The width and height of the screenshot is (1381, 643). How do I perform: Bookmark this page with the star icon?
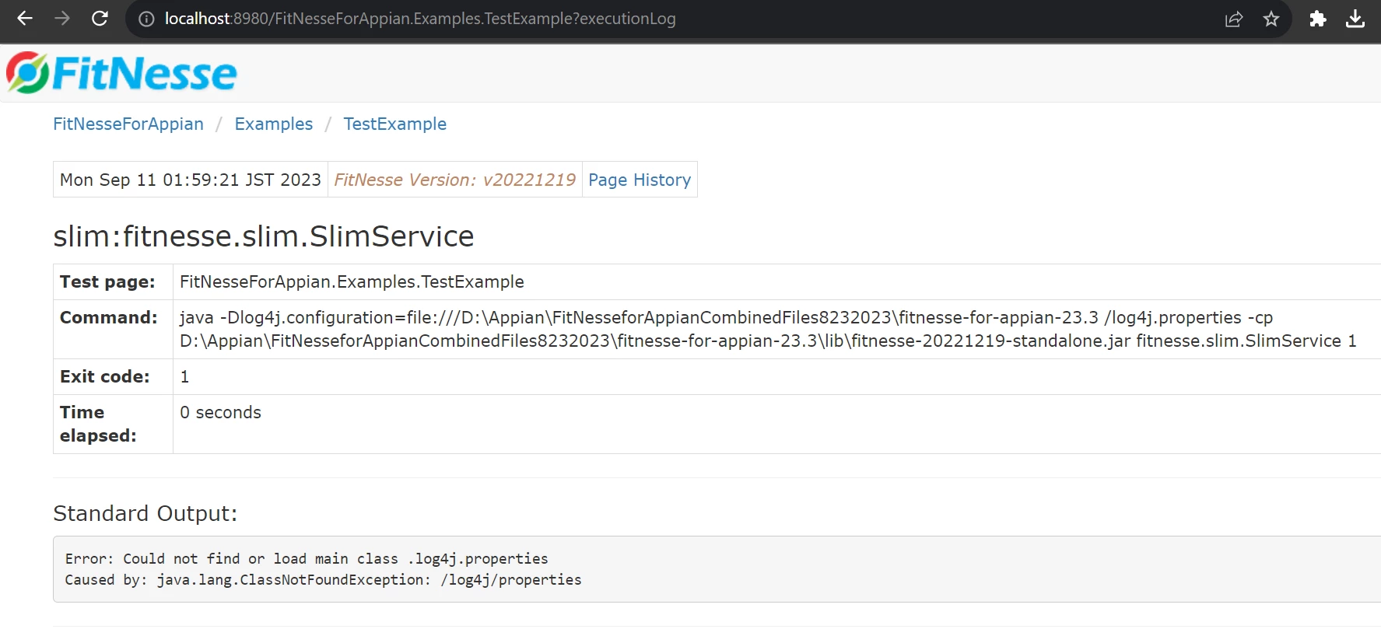click(x=1271, y=19)
